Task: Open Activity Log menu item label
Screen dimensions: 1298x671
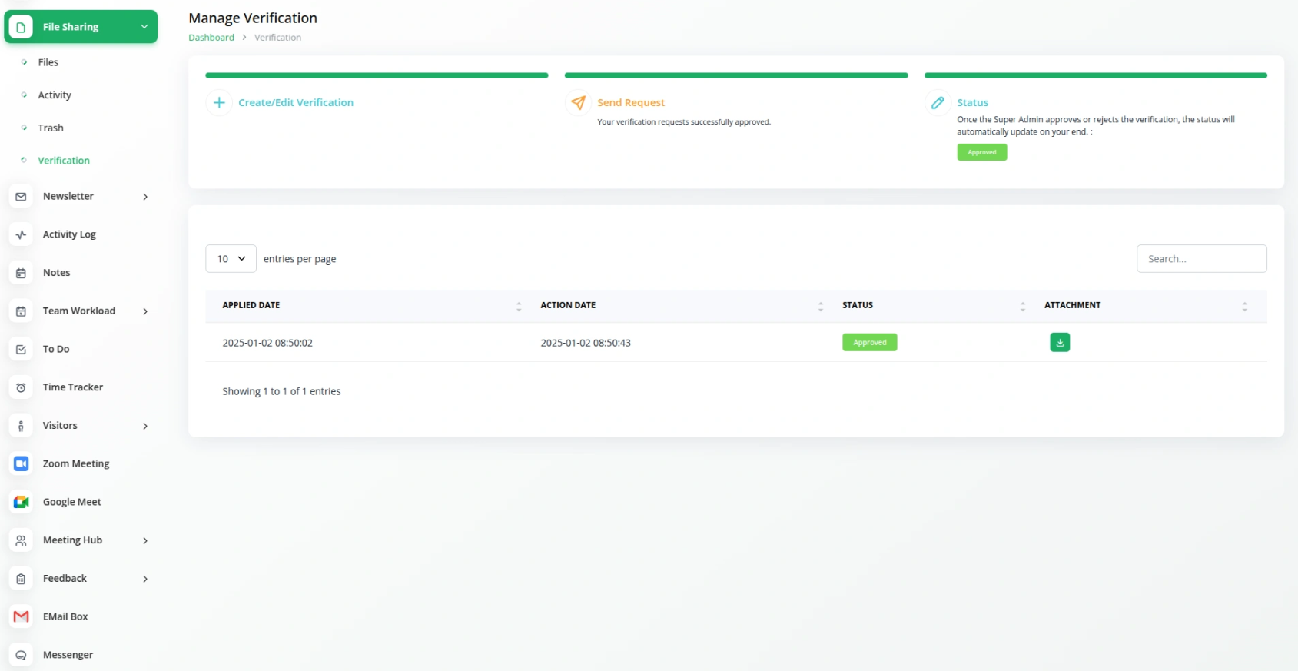Action: [x=69, y=234]
